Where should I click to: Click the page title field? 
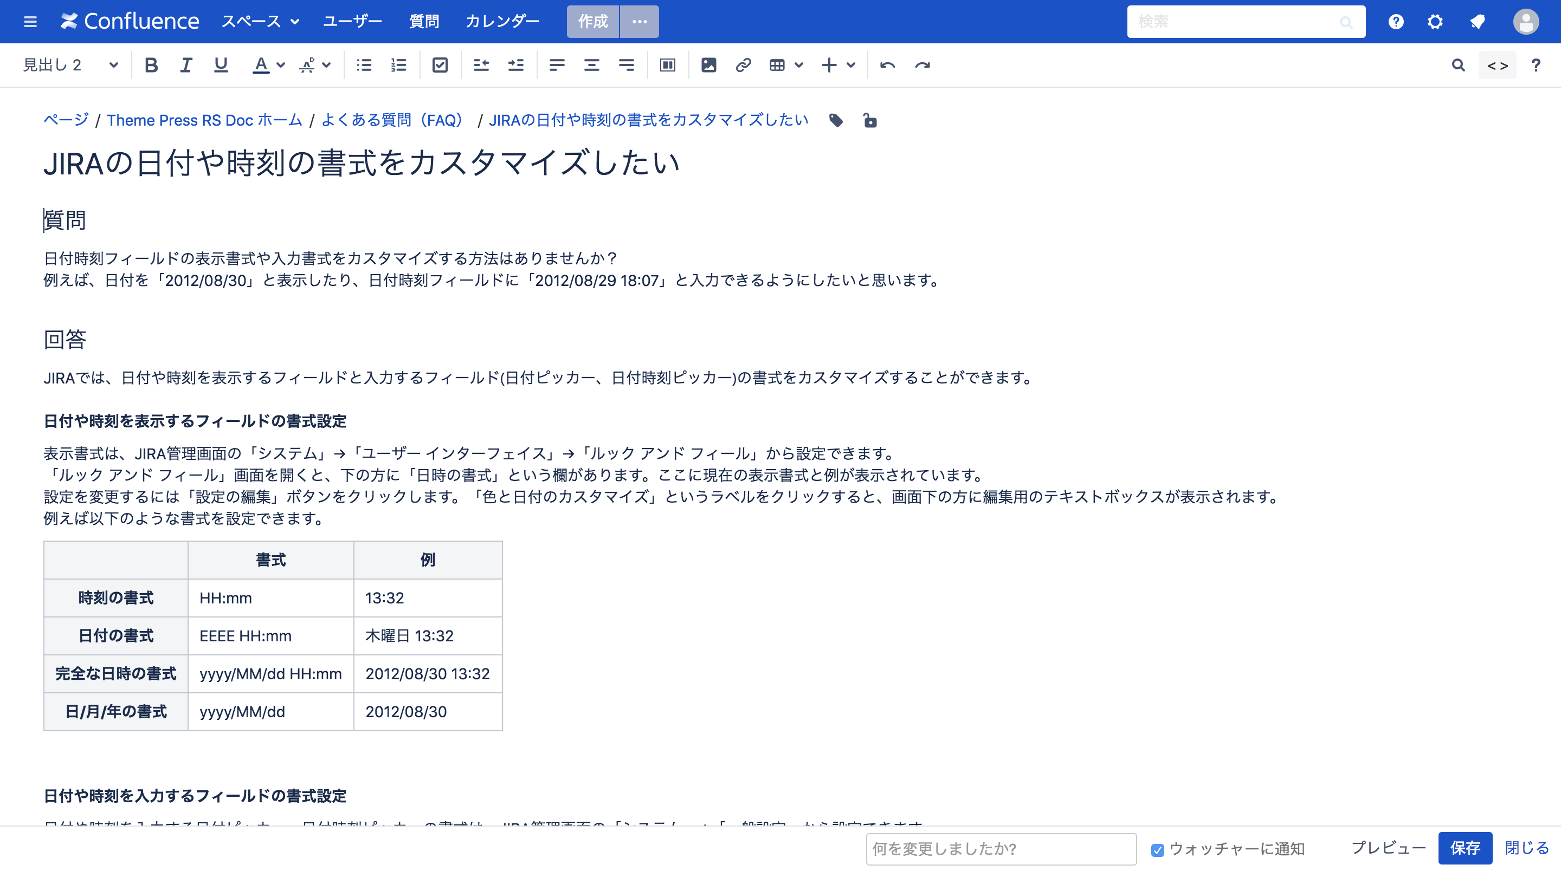[362, 163]
